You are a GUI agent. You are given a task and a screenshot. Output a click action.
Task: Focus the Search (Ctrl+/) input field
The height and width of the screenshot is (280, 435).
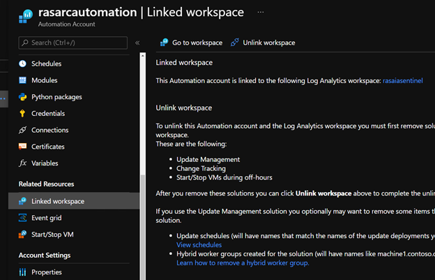[73, 43]
